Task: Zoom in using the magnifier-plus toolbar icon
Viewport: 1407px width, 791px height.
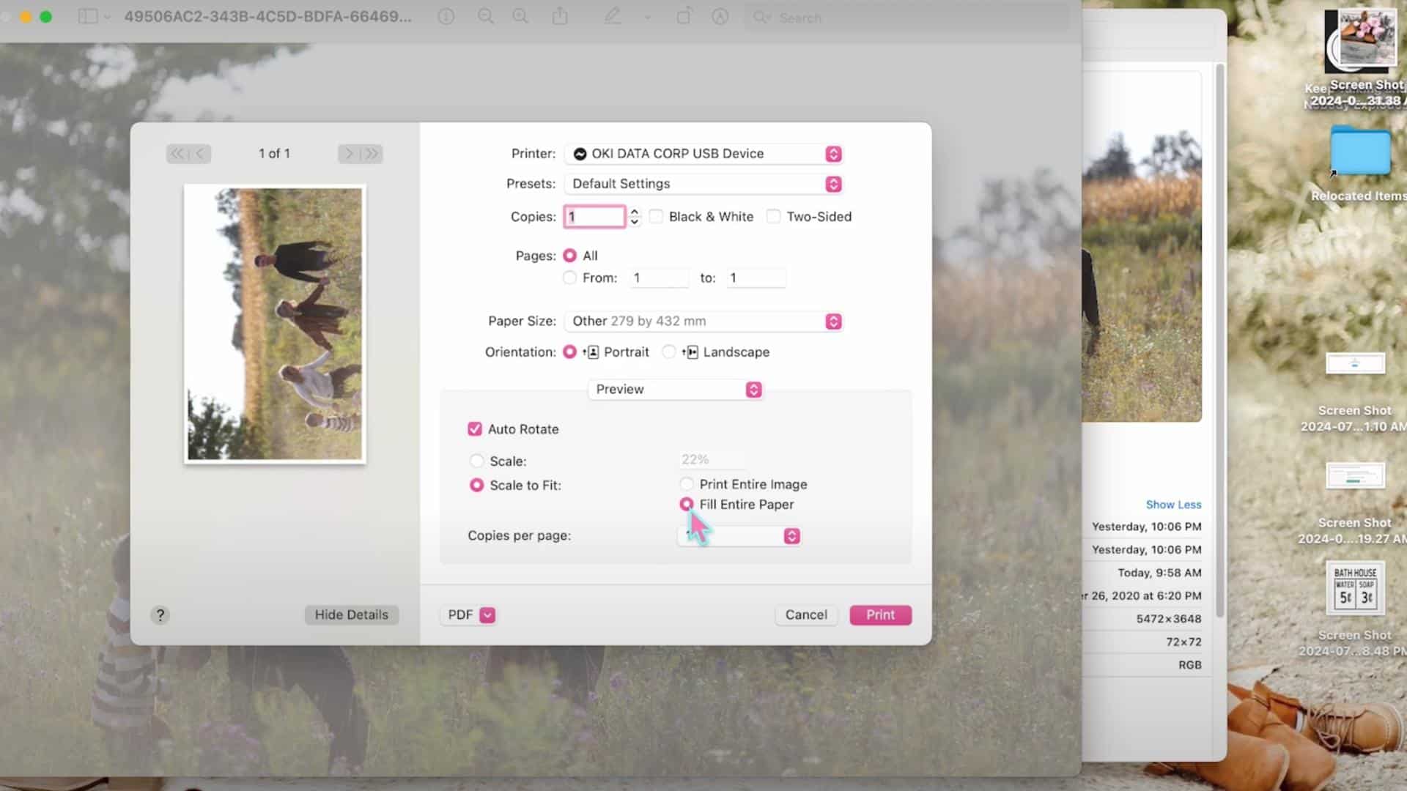Action: pos(520,17)
